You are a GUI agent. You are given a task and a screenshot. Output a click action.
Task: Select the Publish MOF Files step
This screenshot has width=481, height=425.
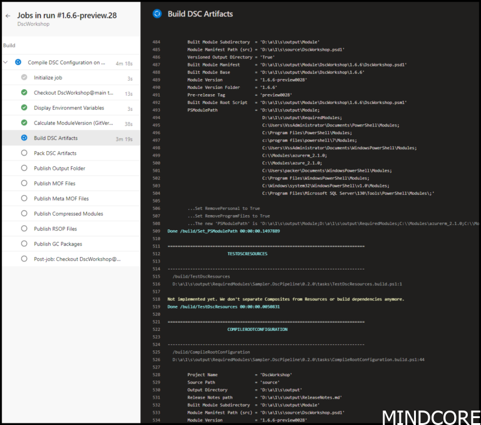point(54,183)
